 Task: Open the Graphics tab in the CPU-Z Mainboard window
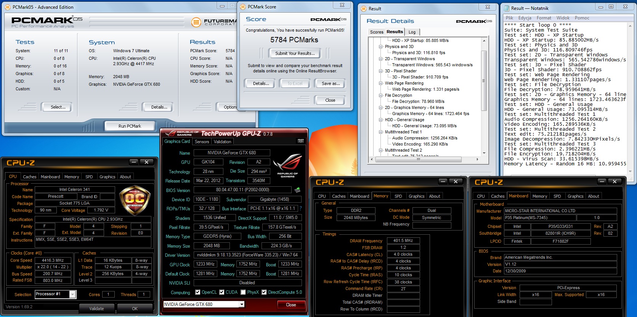point(575,196)
